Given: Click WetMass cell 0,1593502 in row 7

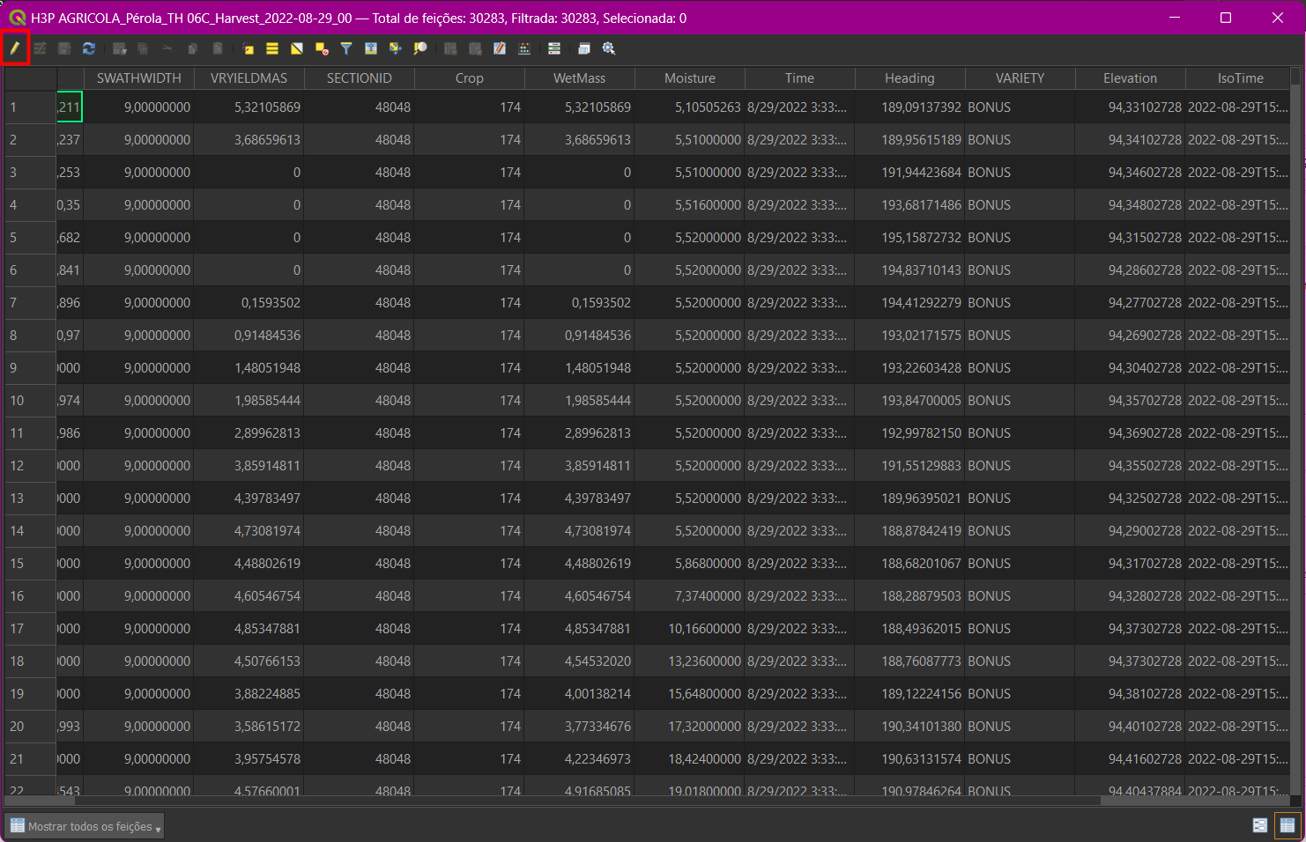Looking at the screenshot, I should tap(580, 303).
